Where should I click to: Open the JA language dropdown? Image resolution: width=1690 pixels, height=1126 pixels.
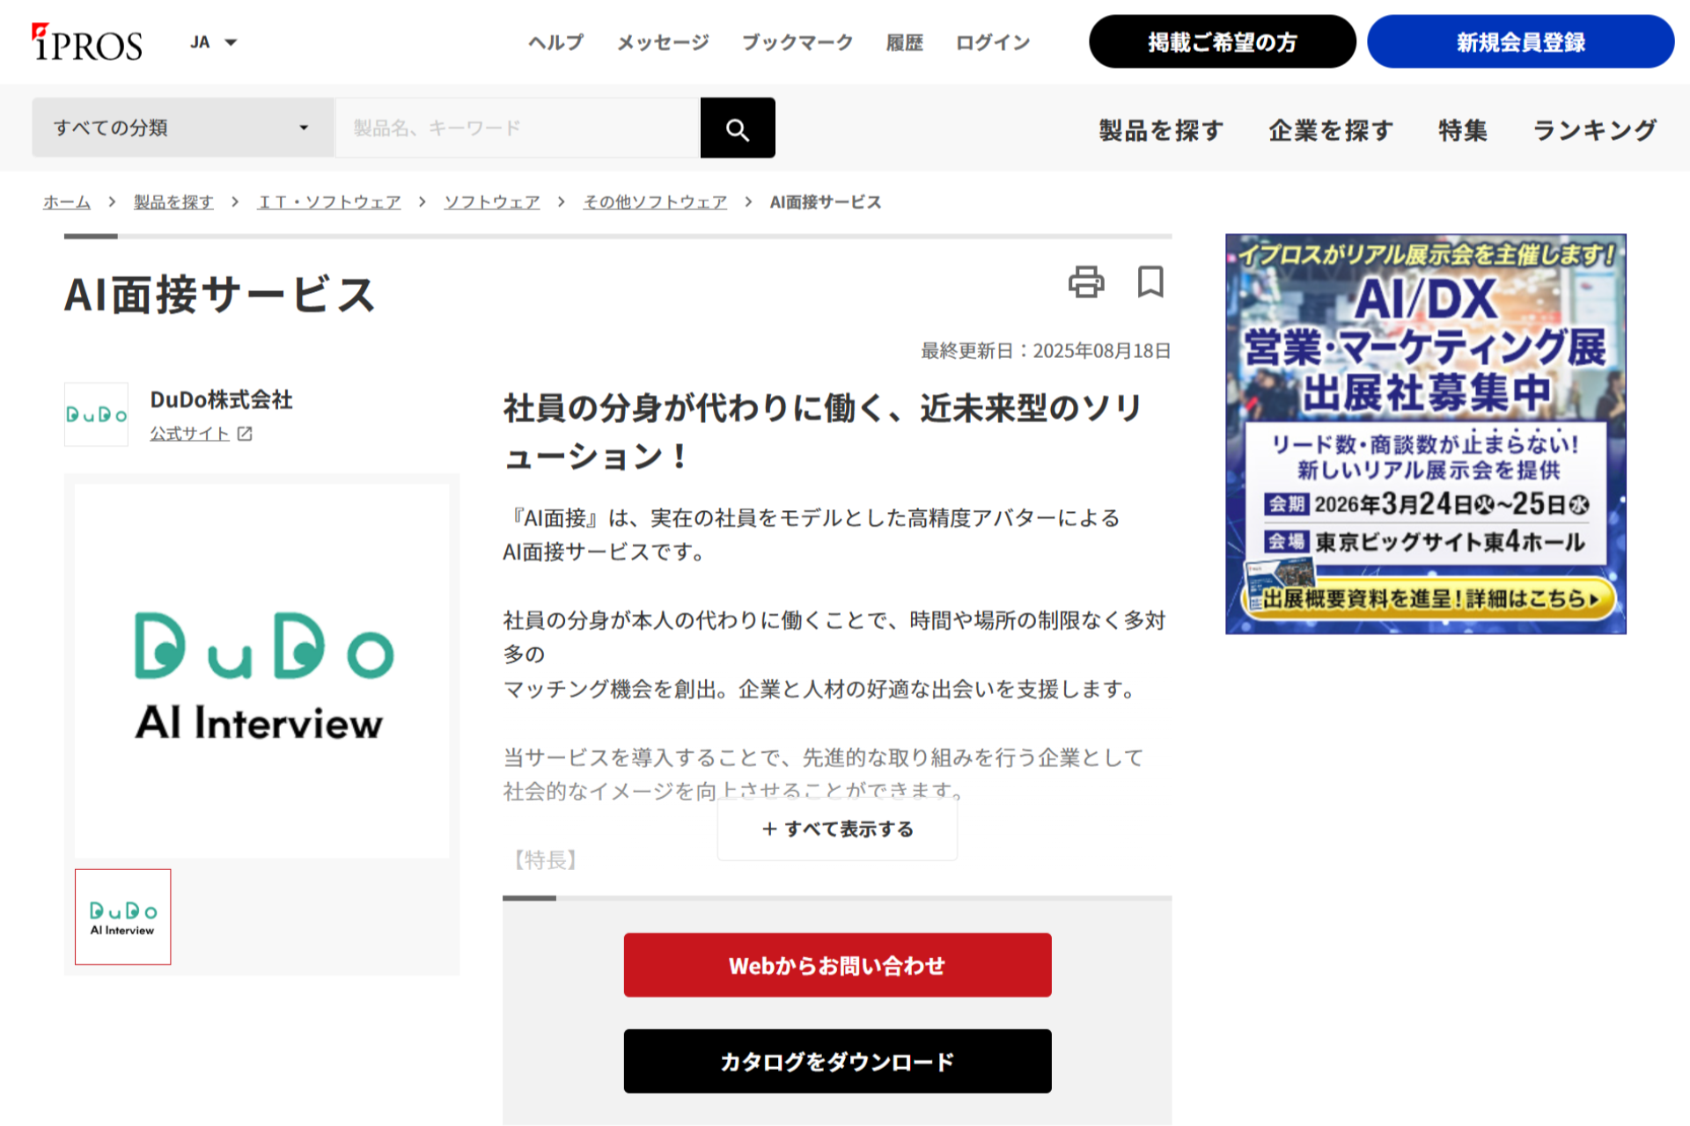coord(214,42)
